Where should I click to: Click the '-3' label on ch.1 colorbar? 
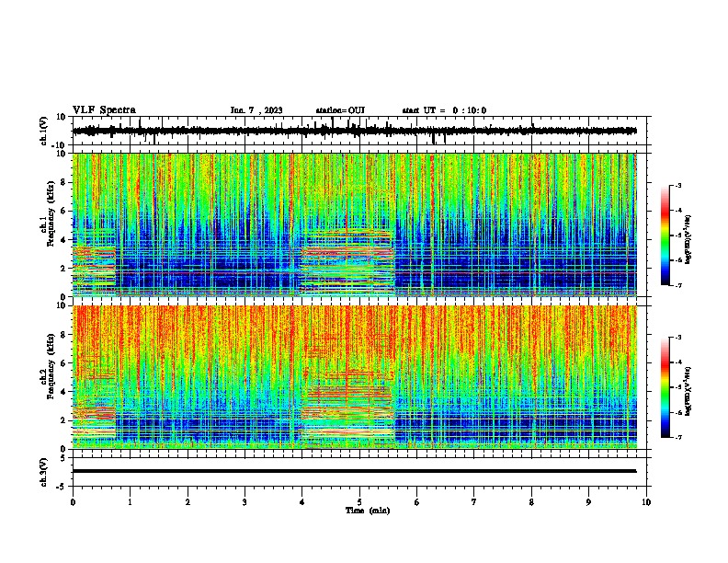[x=677, y=185]
